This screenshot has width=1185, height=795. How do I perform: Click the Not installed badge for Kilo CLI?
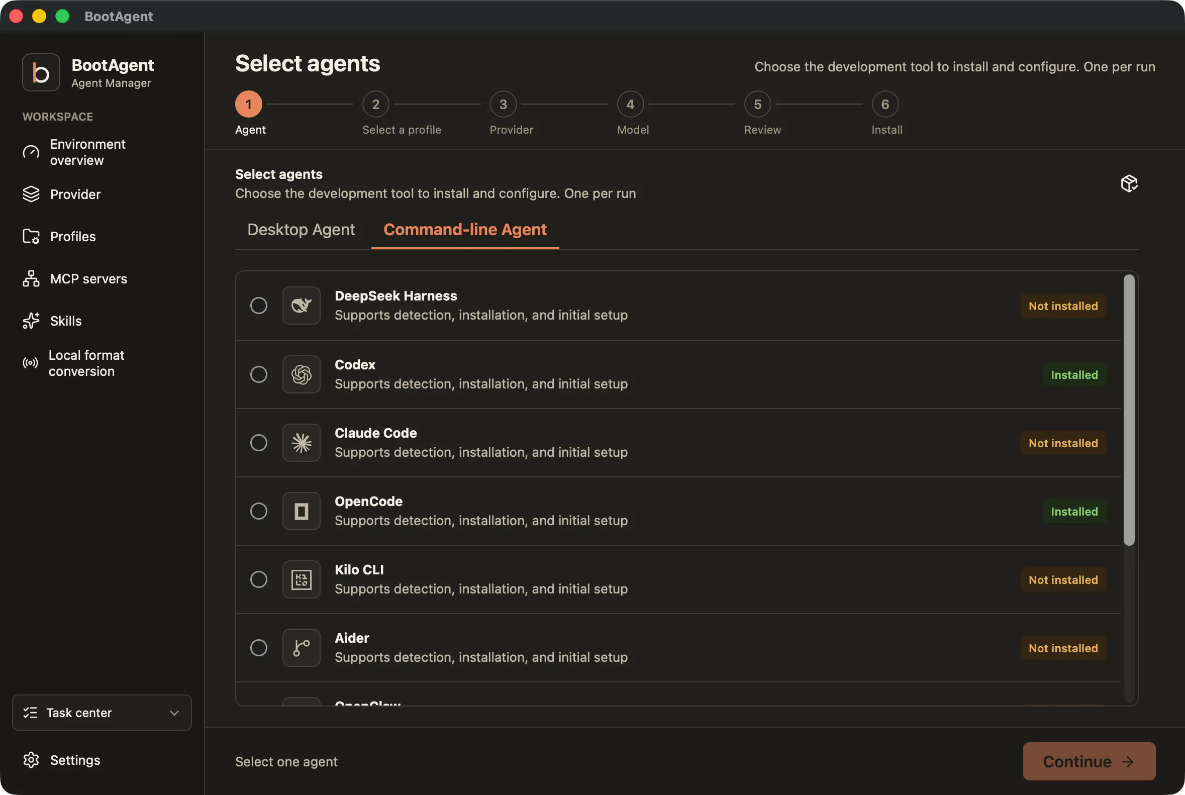pyautogui.click(x=1063, y=580)
